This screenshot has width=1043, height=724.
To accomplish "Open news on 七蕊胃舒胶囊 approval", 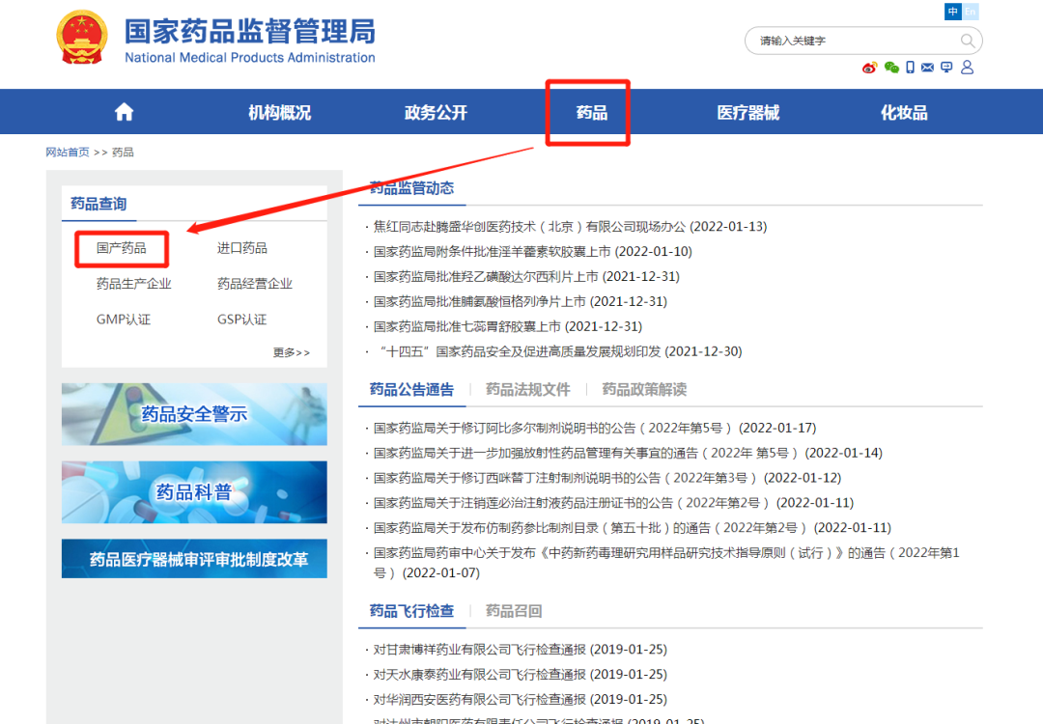I will click(508, 326).
